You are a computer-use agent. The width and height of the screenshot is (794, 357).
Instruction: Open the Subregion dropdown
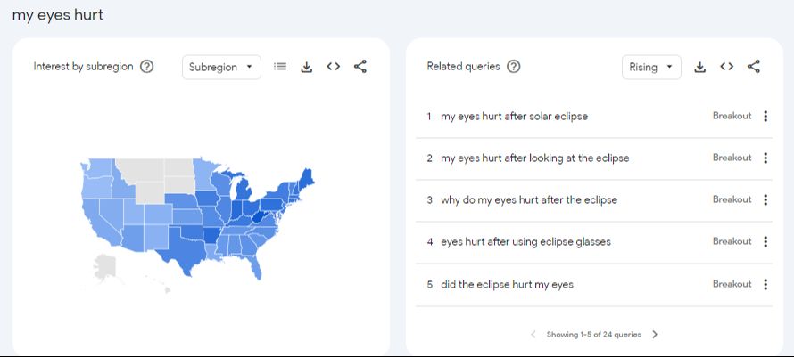pyautogui.click(x=221, y=68)
